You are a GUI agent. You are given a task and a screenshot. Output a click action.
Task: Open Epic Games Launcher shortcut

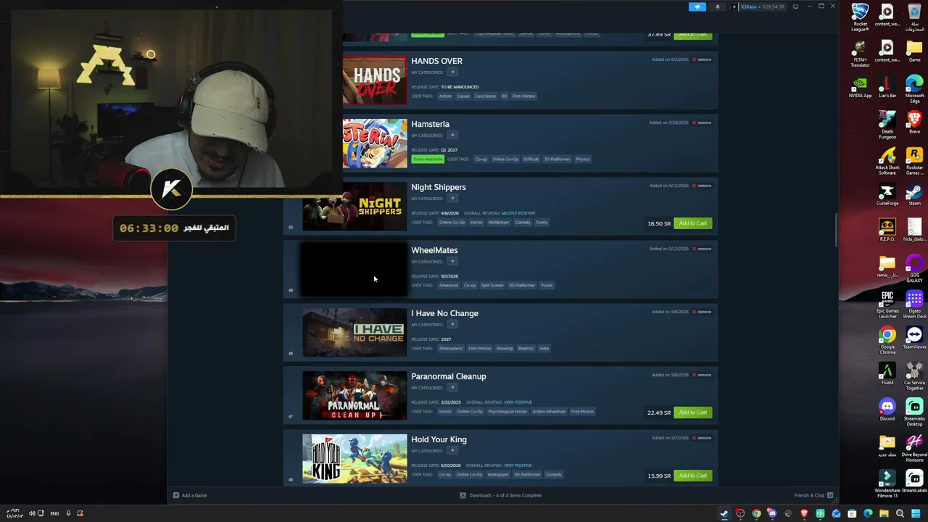[x=887, y=304]
